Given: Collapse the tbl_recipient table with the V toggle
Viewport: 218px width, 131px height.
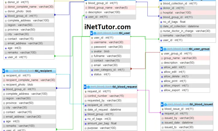Looking at the screenshot, I should click(x=4, y=71).
